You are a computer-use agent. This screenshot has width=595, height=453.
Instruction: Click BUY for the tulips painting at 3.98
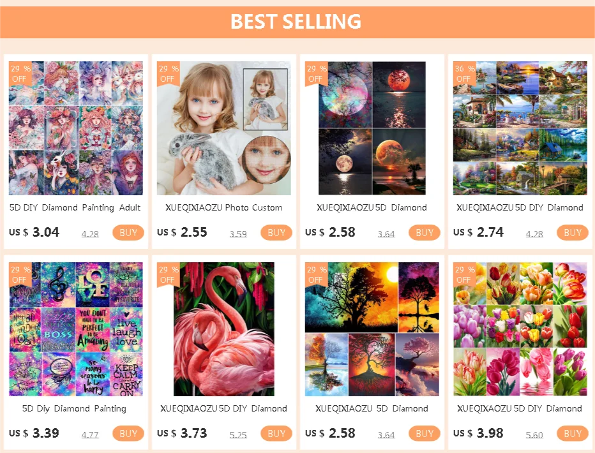[572, 433]
